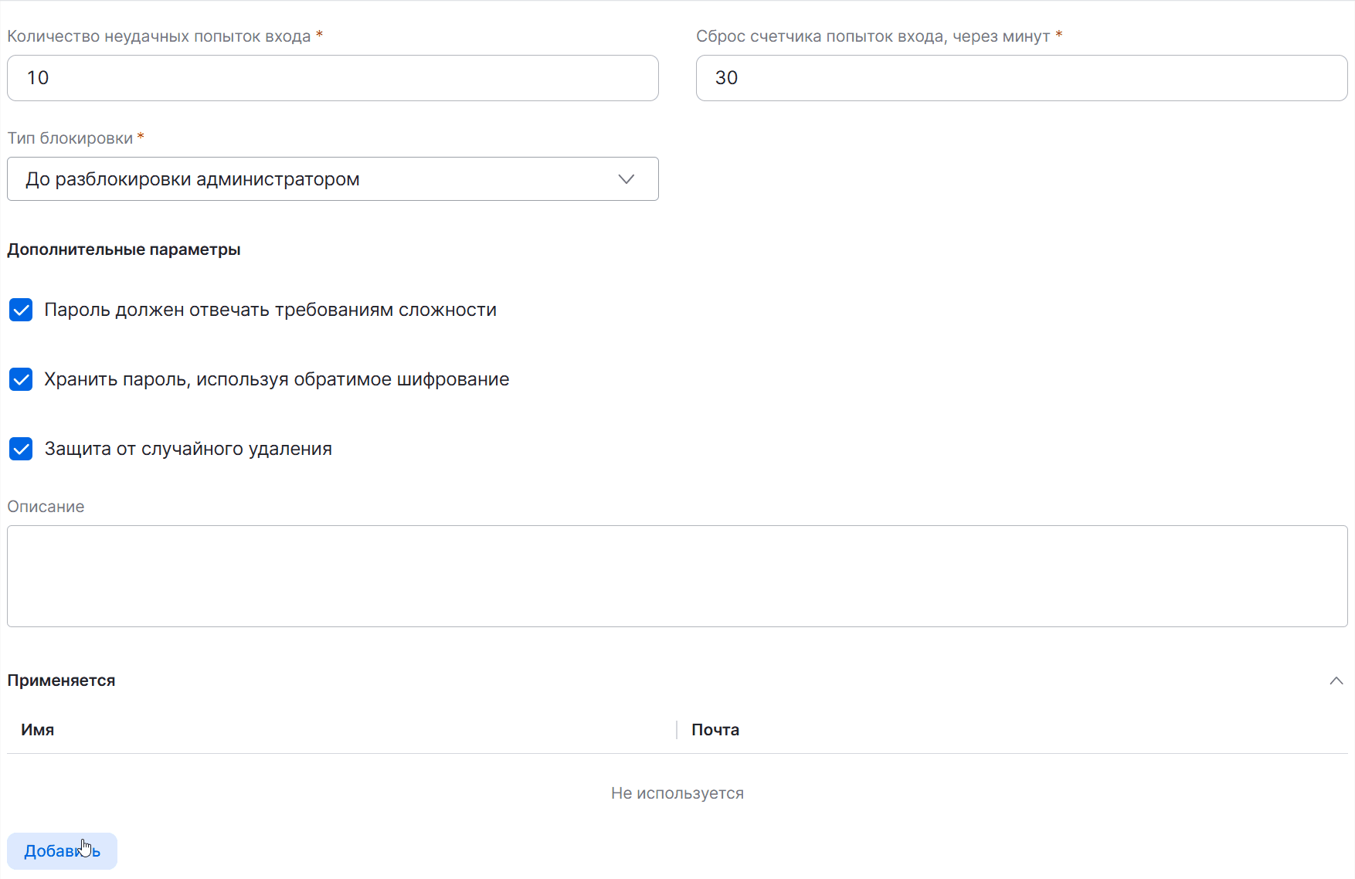Sort by the Имя column header
1355x879 pixels.
pos(38,730)
